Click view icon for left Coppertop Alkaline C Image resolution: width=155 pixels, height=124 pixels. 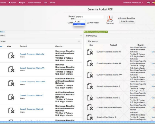click(11, 97)
